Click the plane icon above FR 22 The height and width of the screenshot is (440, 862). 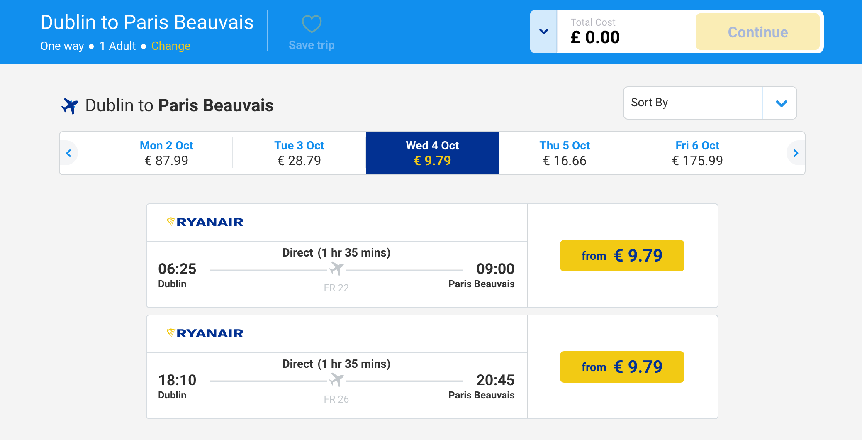tap(336, 269)
